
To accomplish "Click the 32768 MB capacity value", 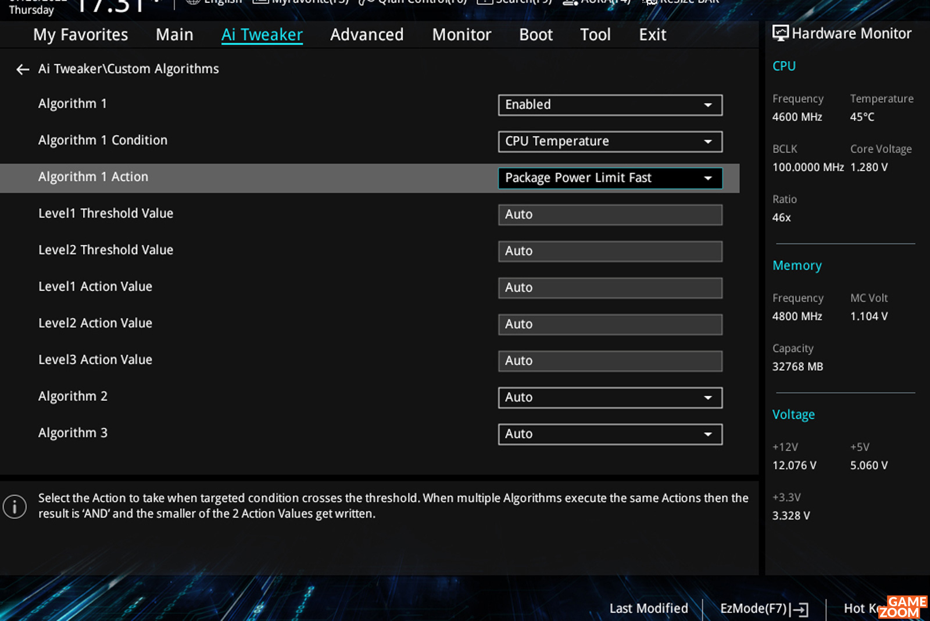I will (797, 367).
